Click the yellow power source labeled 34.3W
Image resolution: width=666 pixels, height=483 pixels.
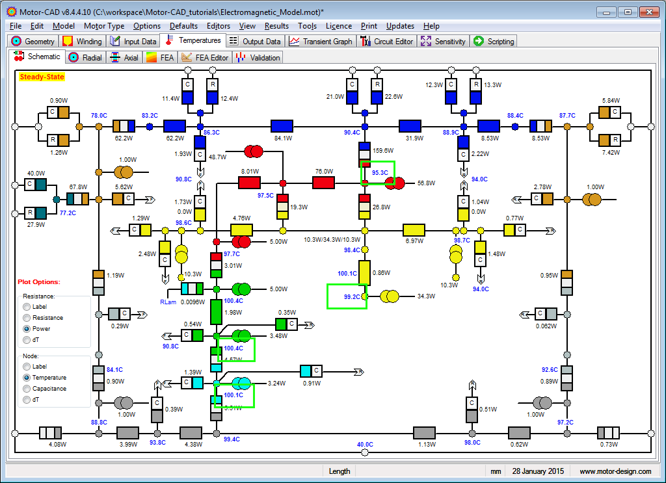click(x=390, y=296)
